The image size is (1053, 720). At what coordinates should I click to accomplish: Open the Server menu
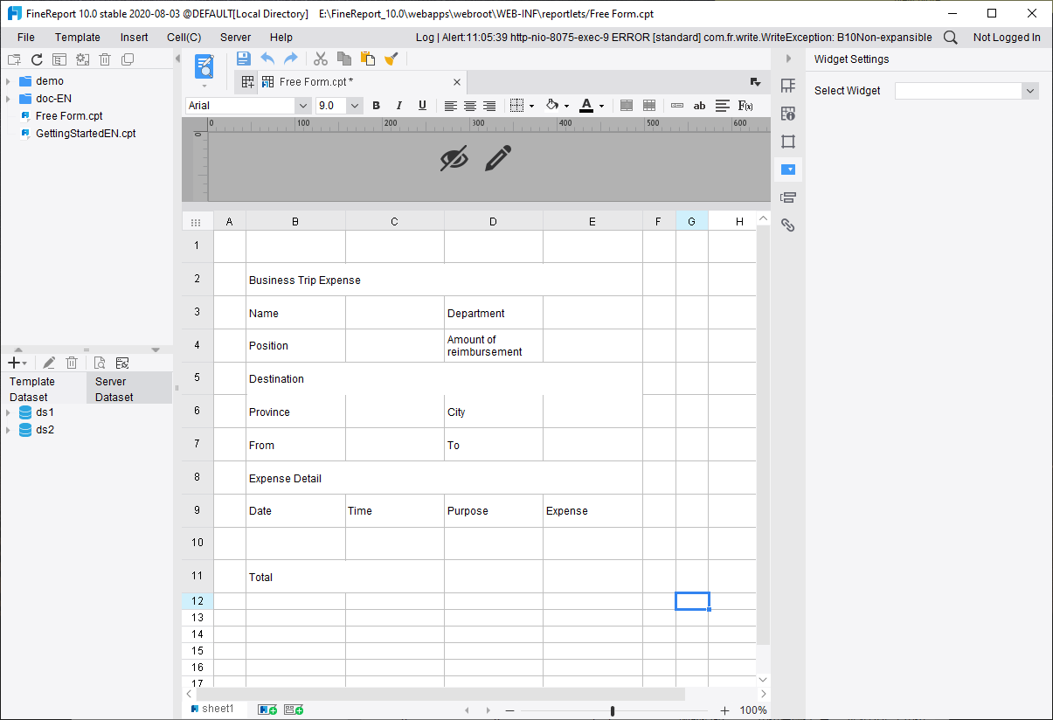point(236,38)
